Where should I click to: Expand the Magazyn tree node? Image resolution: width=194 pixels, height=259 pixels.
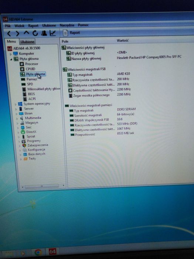coord(17,123)
